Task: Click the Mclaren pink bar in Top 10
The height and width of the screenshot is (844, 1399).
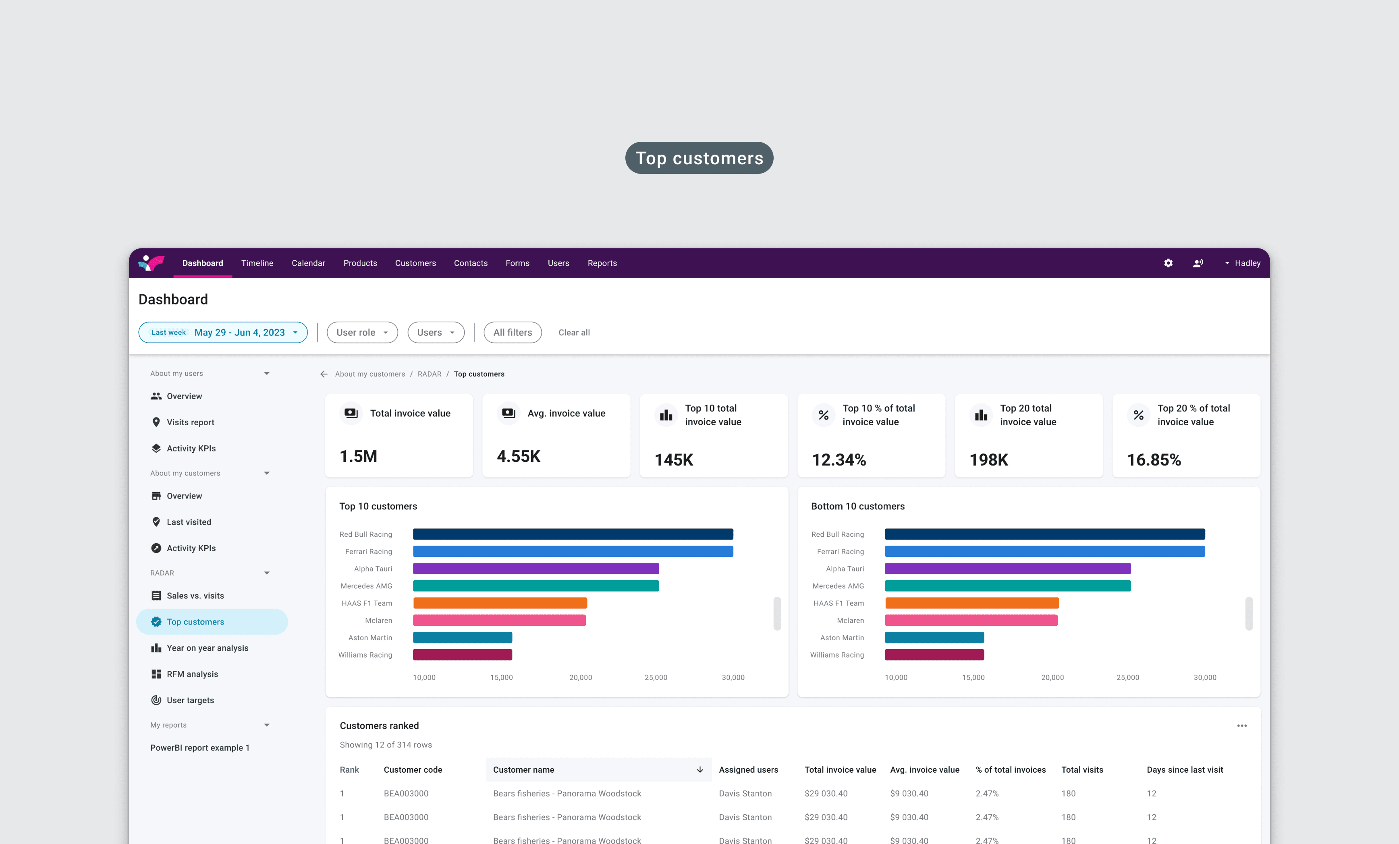Action: [x=499, y=621]
